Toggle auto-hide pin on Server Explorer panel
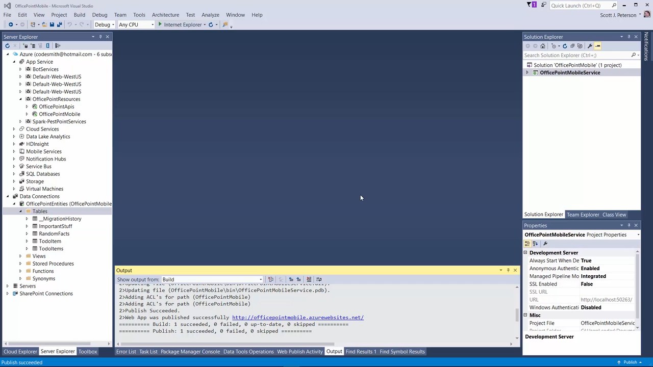 [100, 37]
